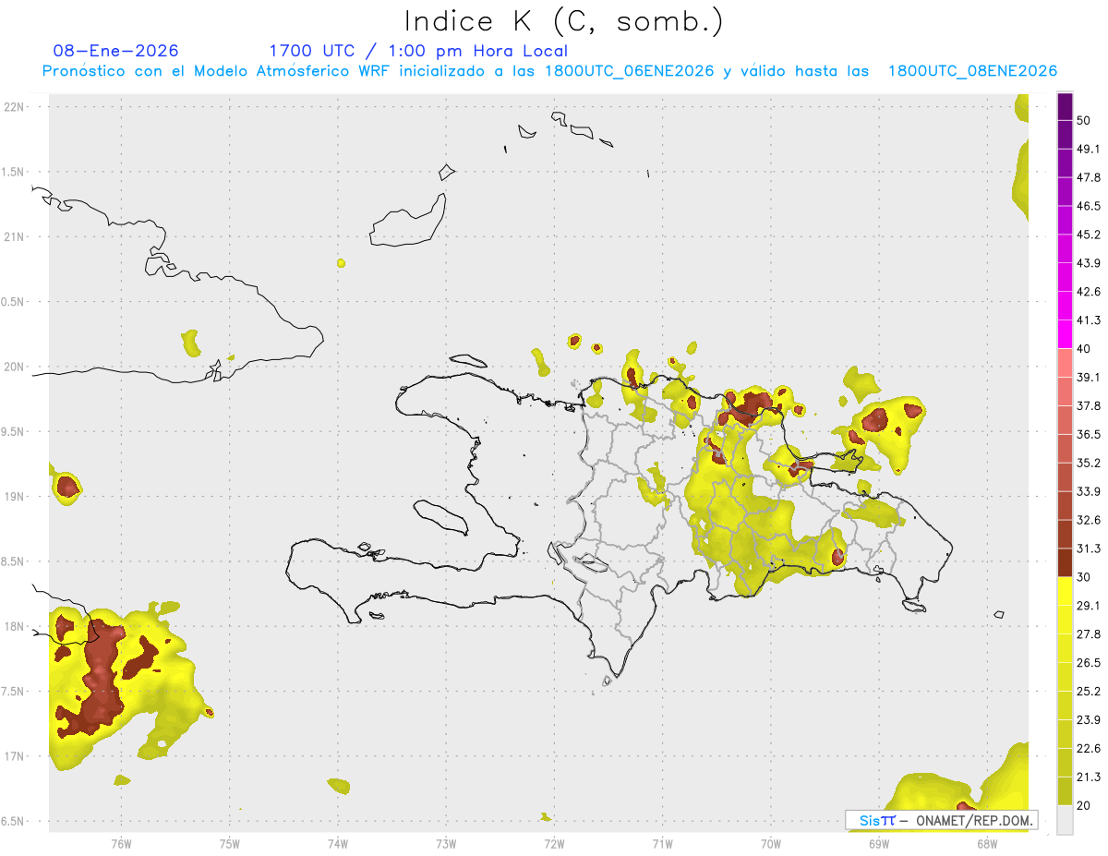Click legend value "47.8"
This screenshot has width=1108, height=856.
click(x=1089, y=177)
